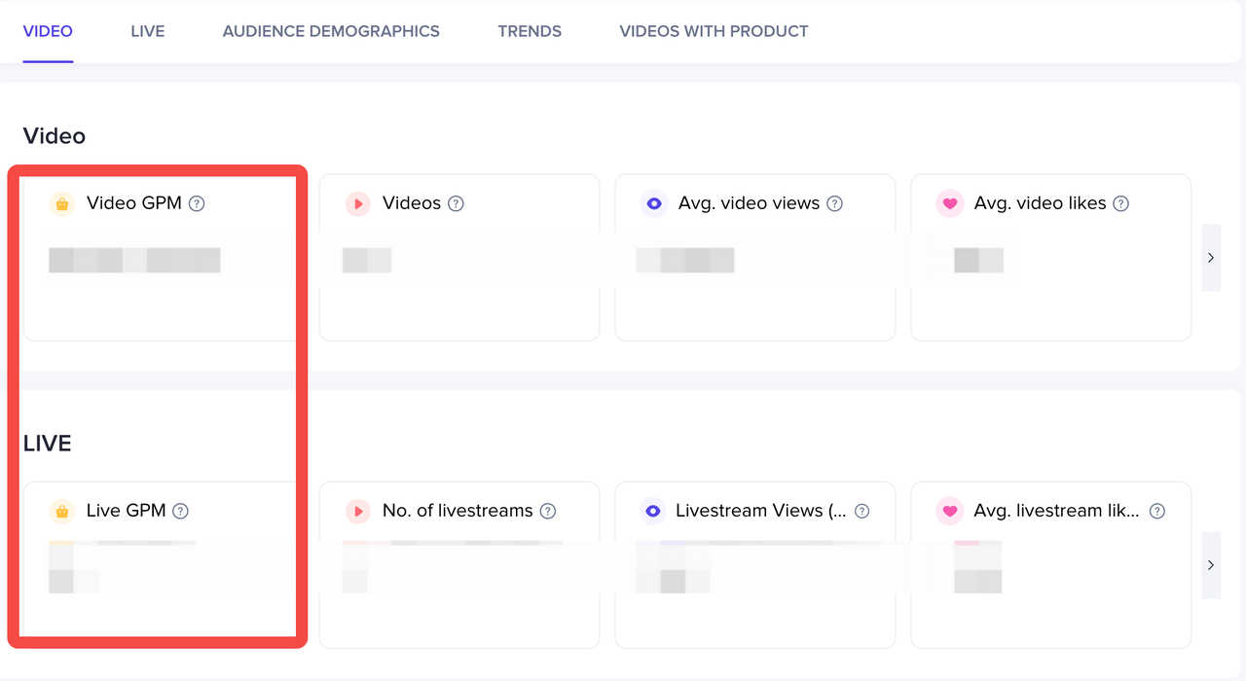Viewport: 1246px width, 681px height.
Task: Click the Video GPM basket icon
Action: click(62, 204)
